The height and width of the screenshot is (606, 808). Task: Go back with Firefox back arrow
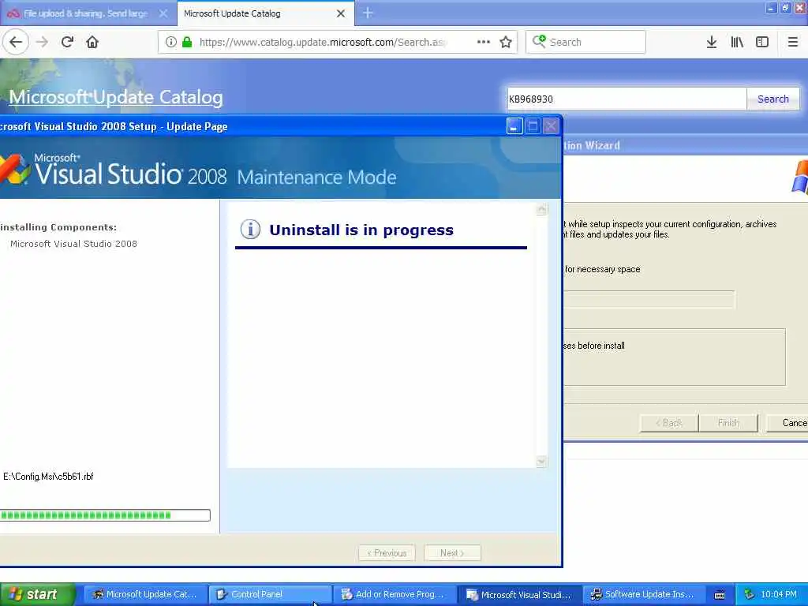(16, 42)
